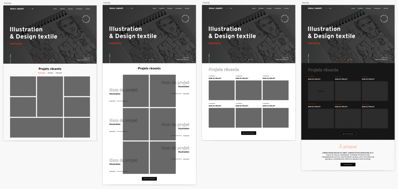Select the tall center project thumbnail in the first artboard
Screen dimensions: 398x189
click(x=50, y=96)
